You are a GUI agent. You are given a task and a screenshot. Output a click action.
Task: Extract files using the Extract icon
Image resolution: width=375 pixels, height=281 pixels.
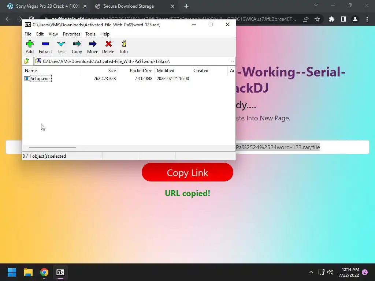[x=45, y=47]
